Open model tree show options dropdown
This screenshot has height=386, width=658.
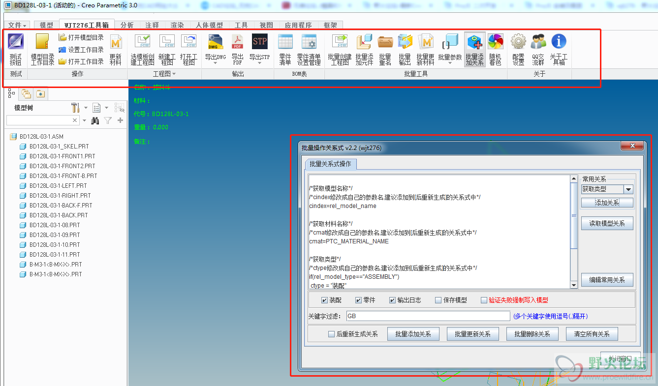point(107,107)
